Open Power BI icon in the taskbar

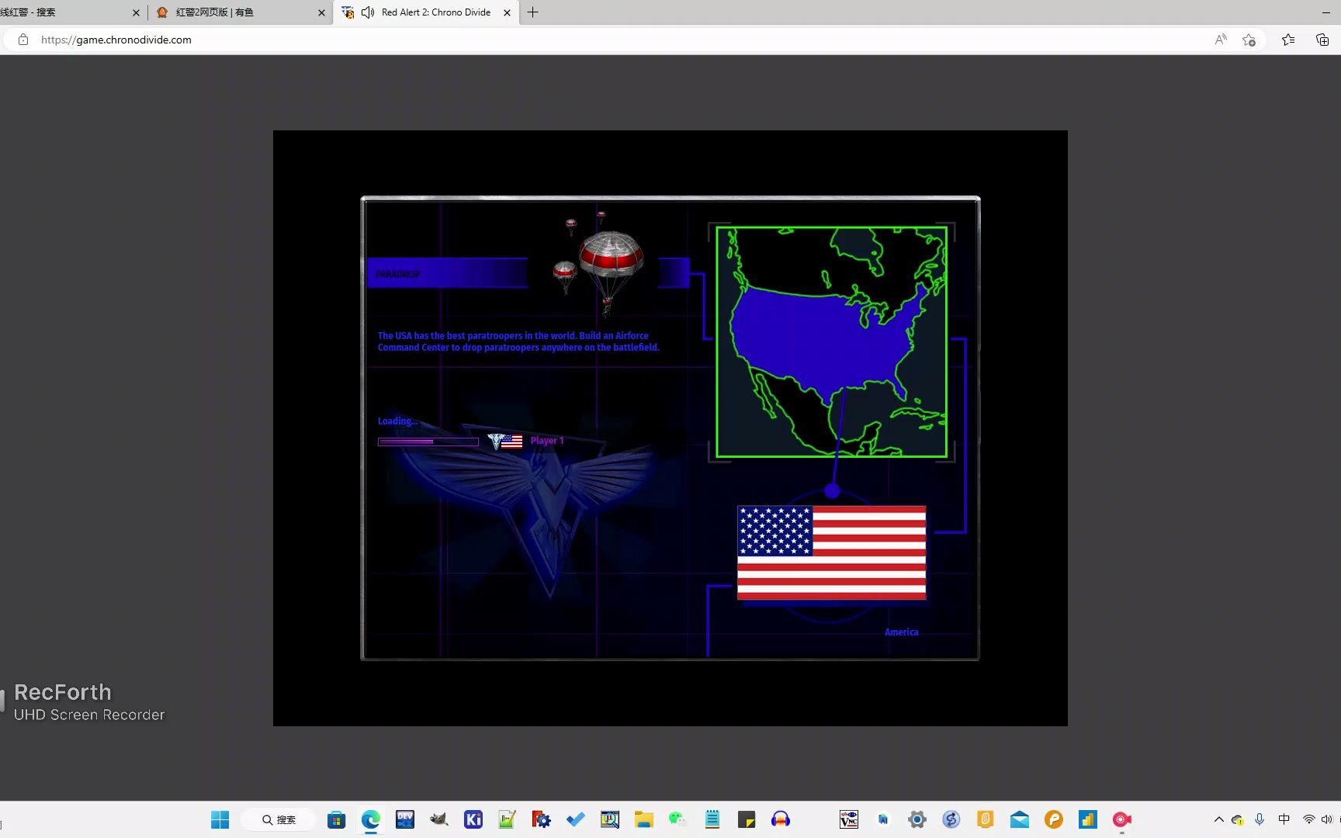coord(1088,819)
